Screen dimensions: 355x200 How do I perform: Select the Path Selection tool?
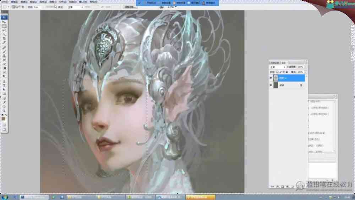tap(4, 90)
